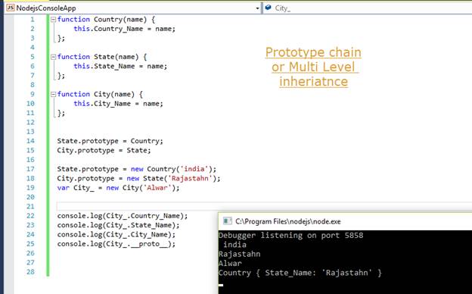Click line number 14 in the gutter
Screen dimensions: 472x294
pyautogui.click(x=30, y=141)
